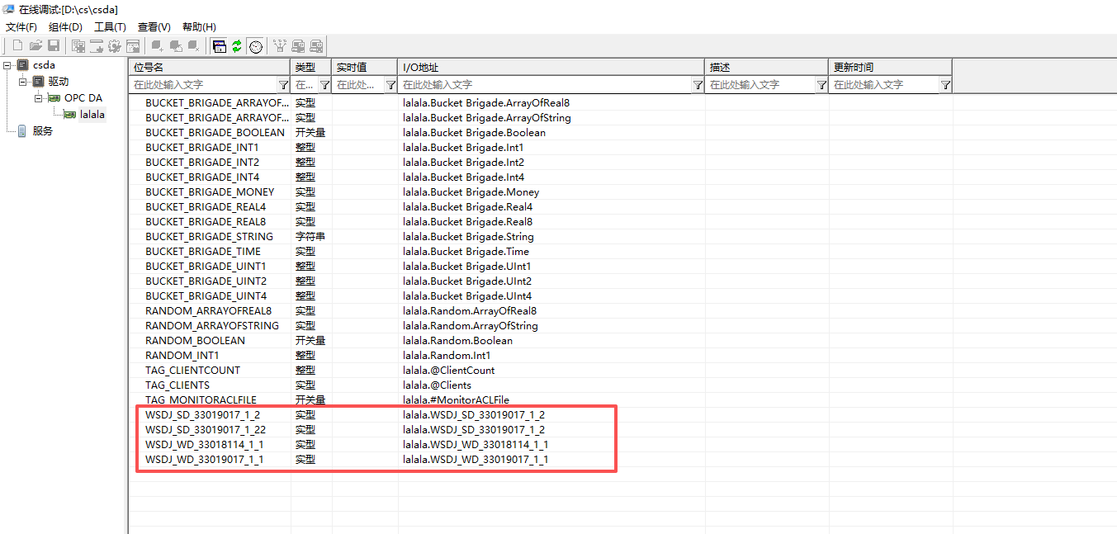Click the last computer icon in toolbar
The width and height of the screenshot is (1117, 534).
[316, 45]
